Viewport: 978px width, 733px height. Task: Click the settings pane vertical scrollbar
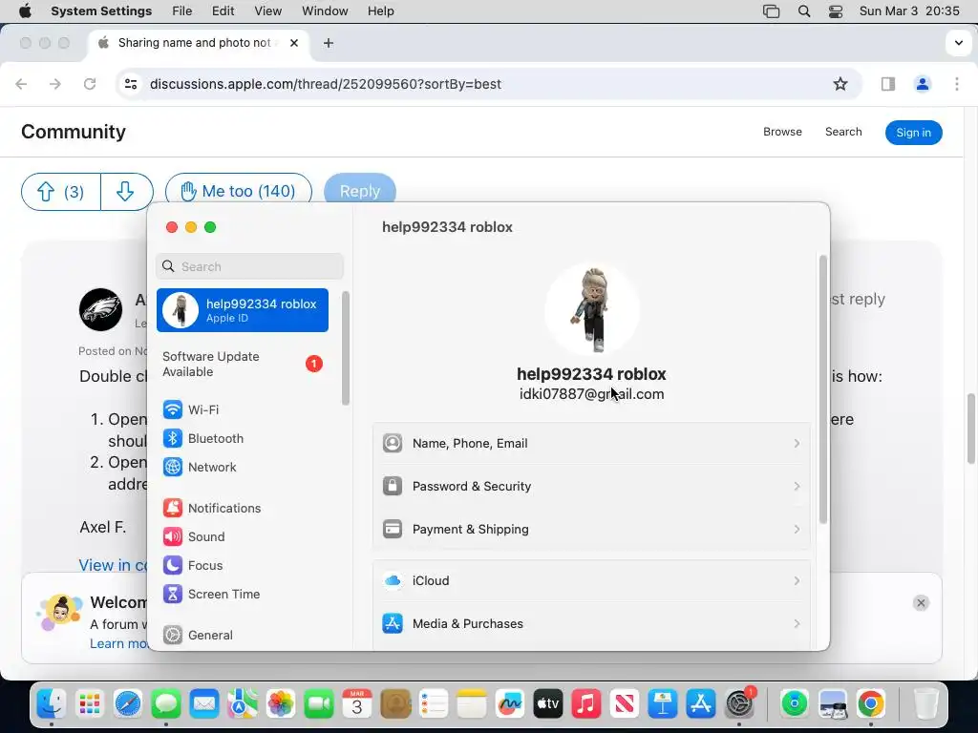pyautogui.click(x=823, y=389)
